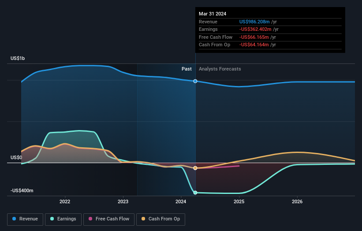
Task: Toggle the Revenue legend series
Action: pyautogui.click(x=25, y=219)
